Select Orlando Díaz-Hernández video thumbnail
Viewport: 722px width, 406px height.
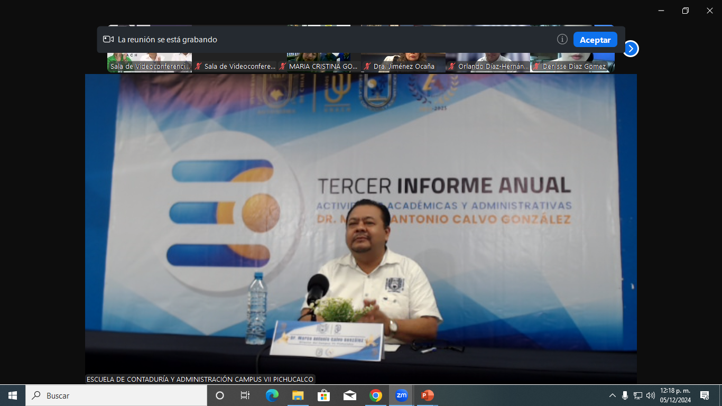[x=487, y=61]
